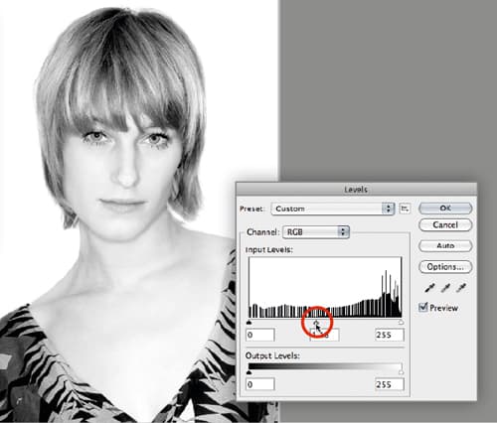Toggle the Preview checkbox
Viewport: 497px width, 423px height.
point(423,308)
